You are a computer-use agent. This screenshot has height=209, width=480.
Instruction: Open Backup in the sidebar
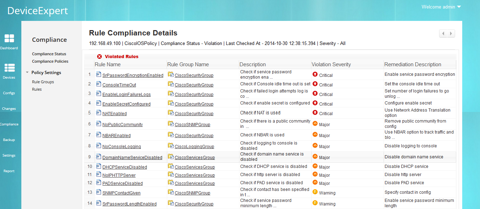coord(9,140)
